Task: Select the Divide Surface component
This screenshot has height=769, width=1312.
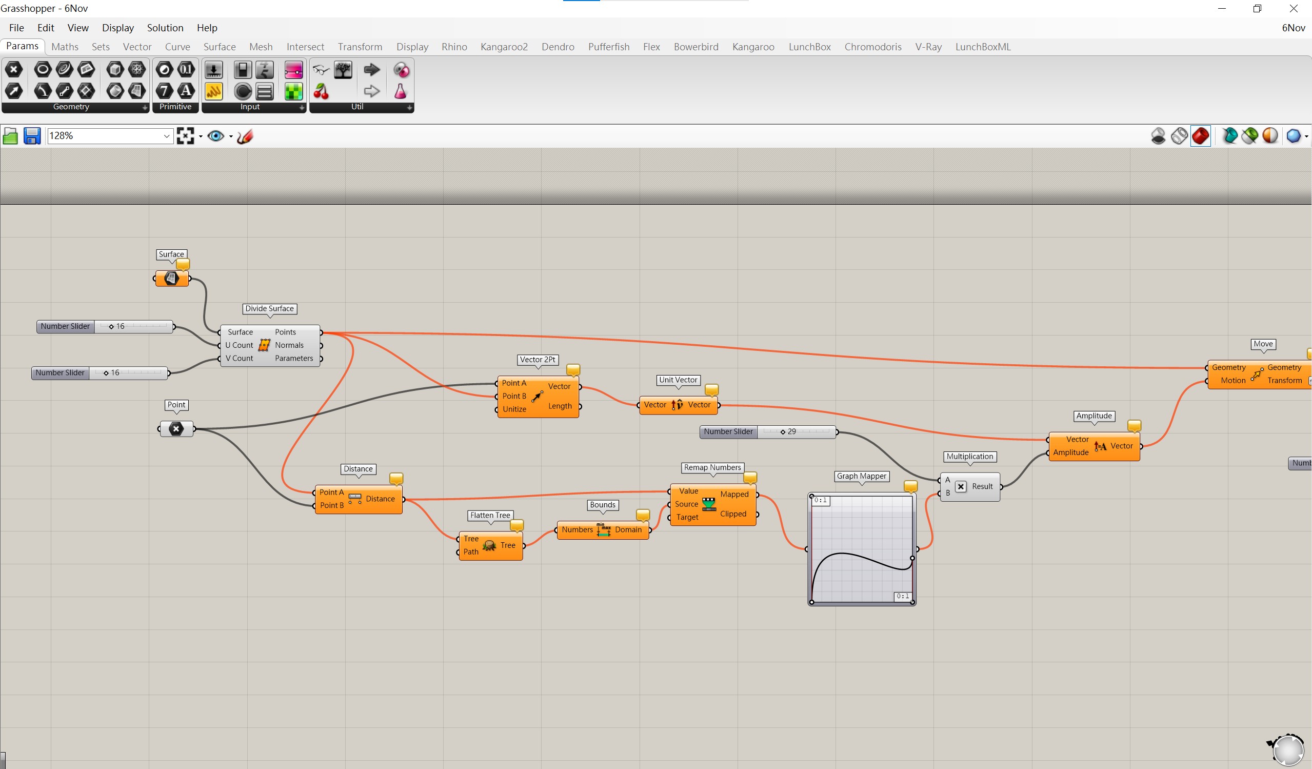Action: pyautogui.click(x=270, y=345)
